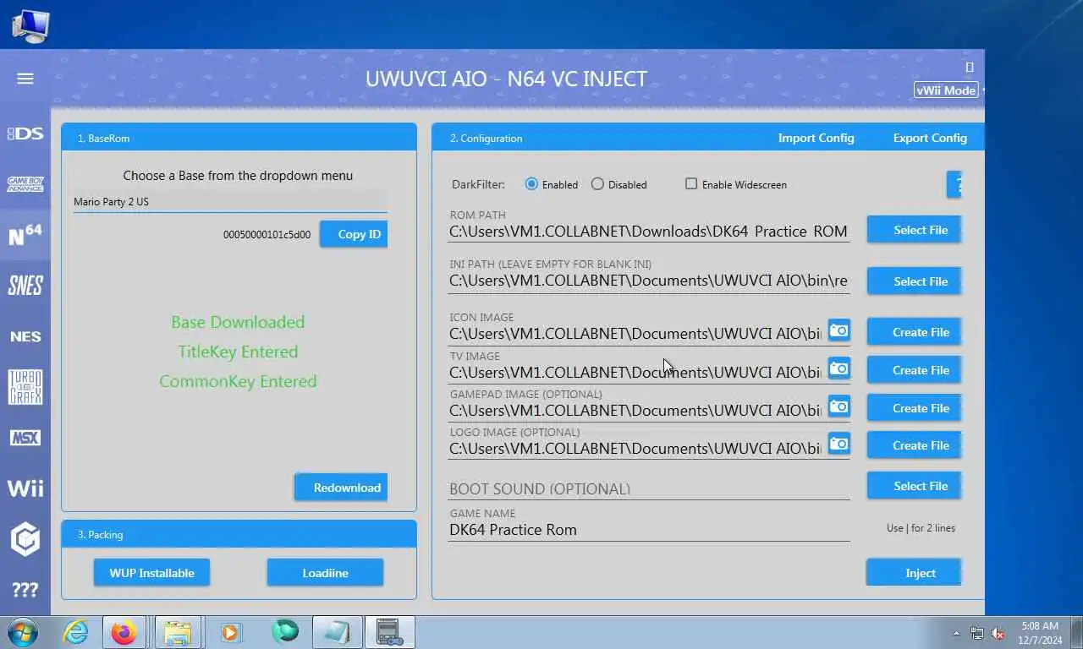
Task: Select the NES console icon
Action: click(x=25, y=336)
